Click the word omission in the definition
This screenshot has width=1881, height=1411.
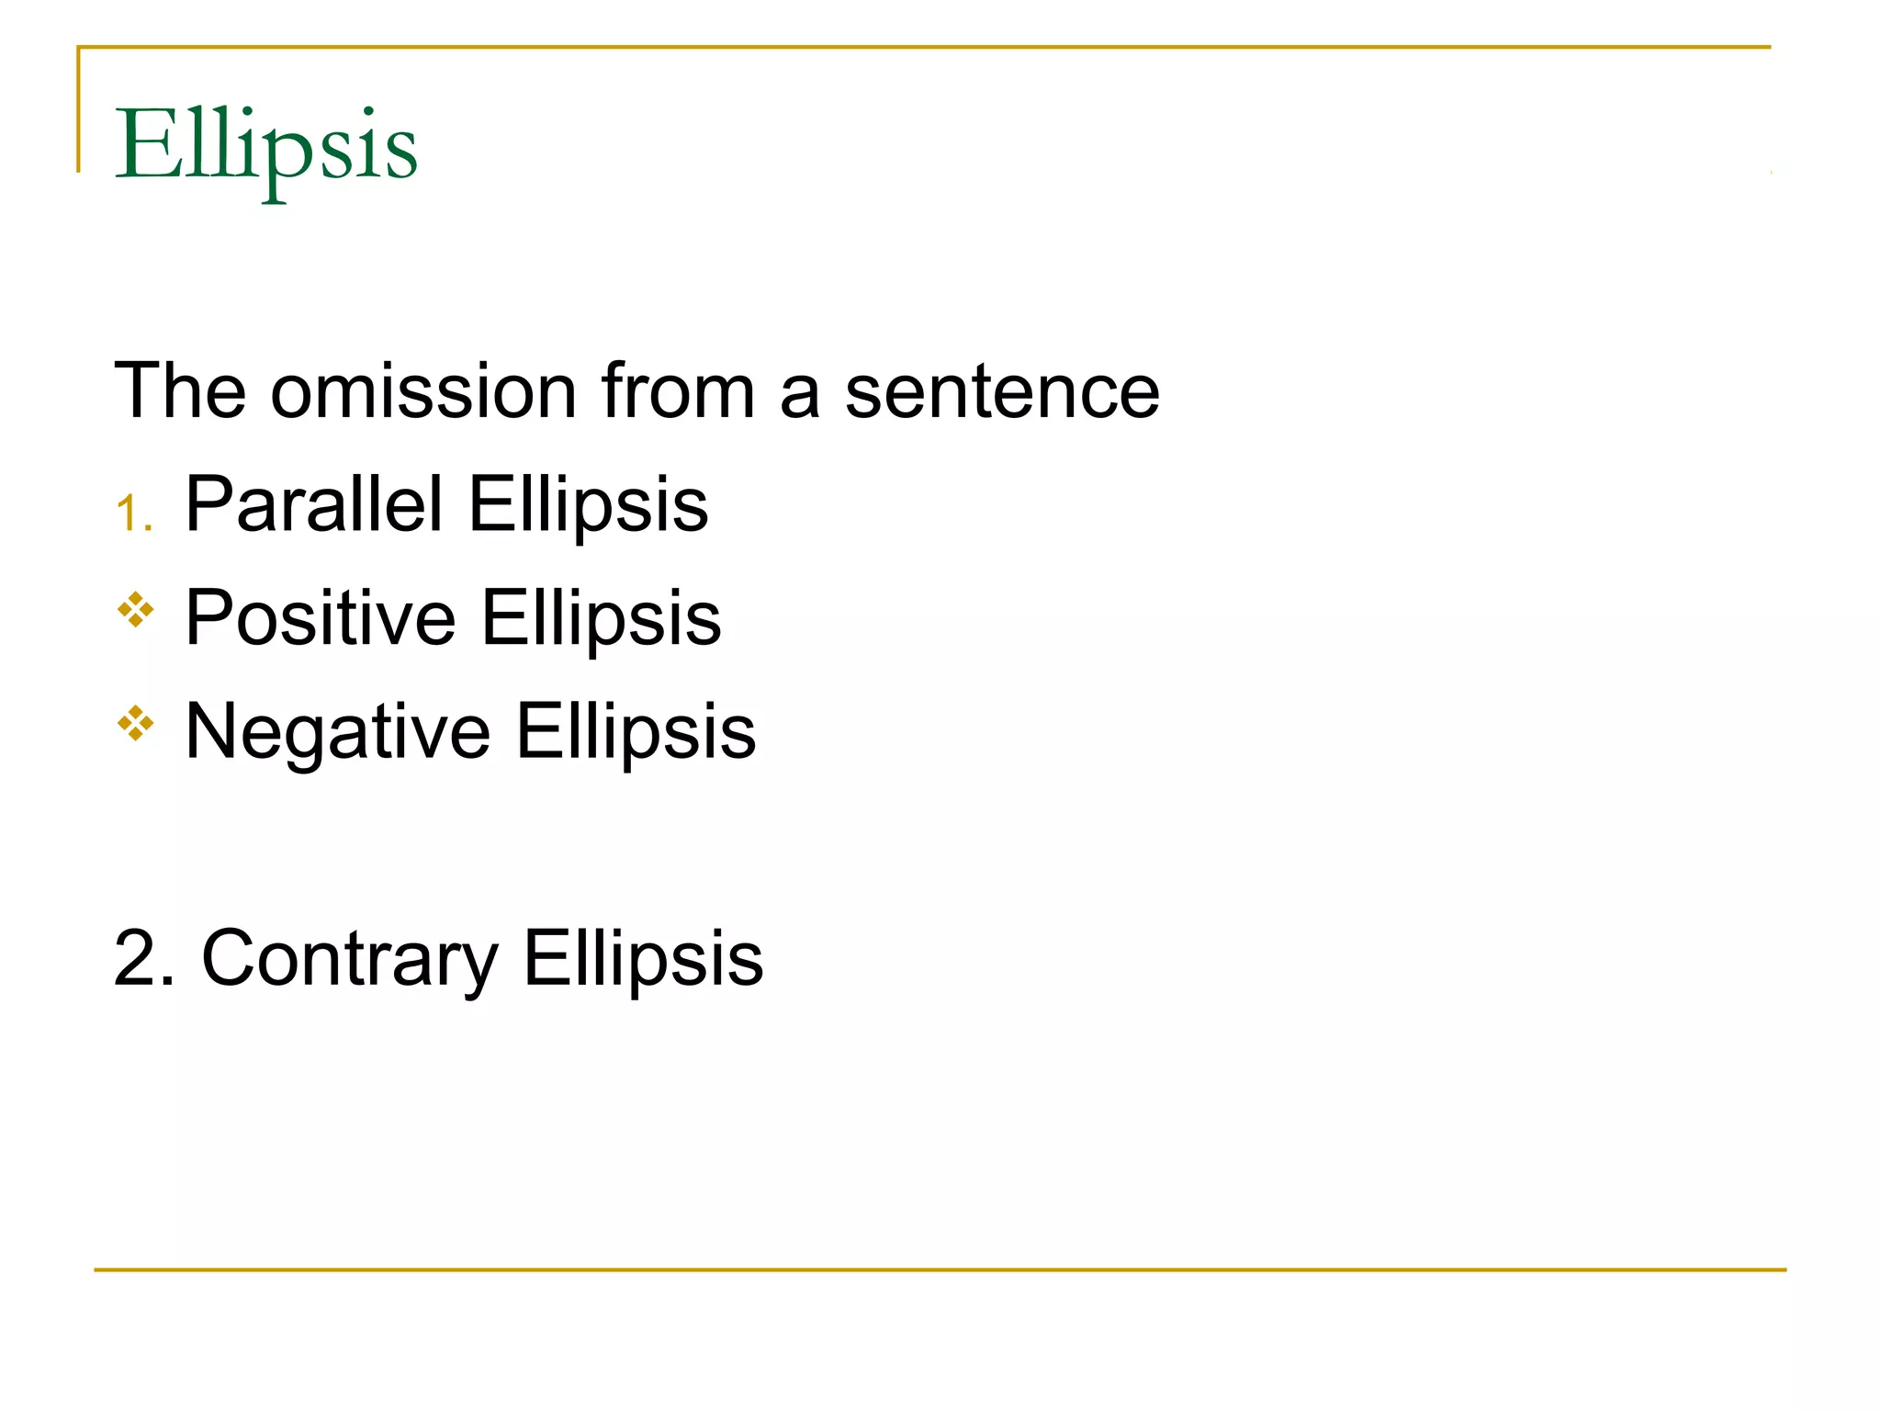coord(423,391)
